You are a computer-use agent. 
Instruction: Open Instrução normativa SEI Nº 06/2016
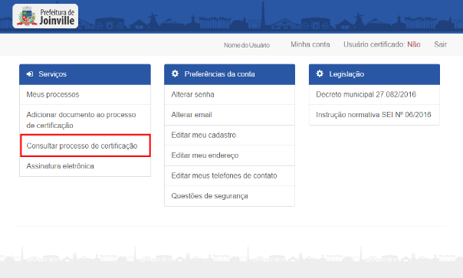point(374,115)
